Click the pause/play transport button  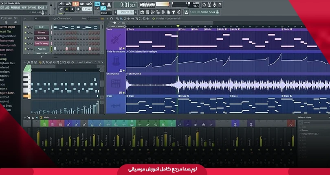coord(67,9)
